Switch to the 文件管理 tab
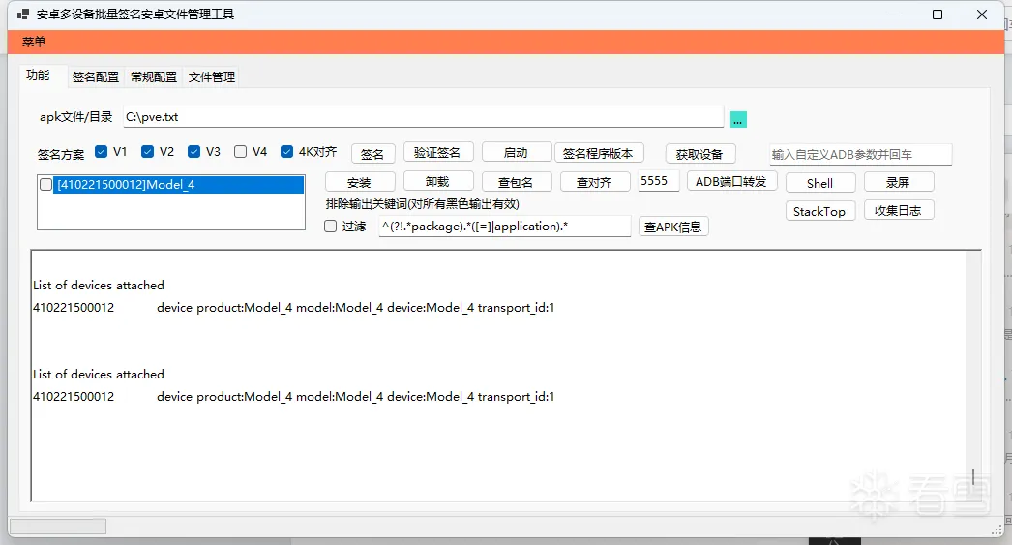1012x545 pixels. point(212,76)
